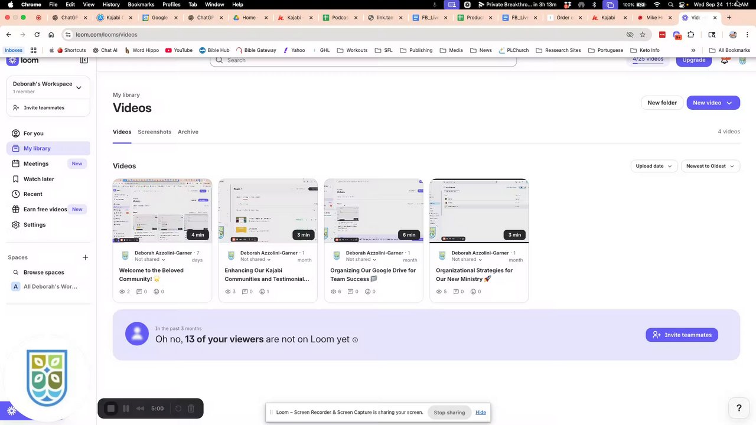Open the help question mark button
The width and height of the screenshot is (756, 425).
point(739,408)
